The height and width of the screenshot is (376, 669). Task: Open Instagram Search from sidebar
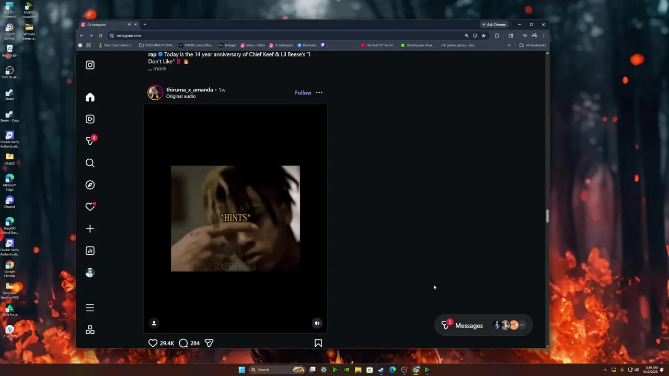point(90,163)
